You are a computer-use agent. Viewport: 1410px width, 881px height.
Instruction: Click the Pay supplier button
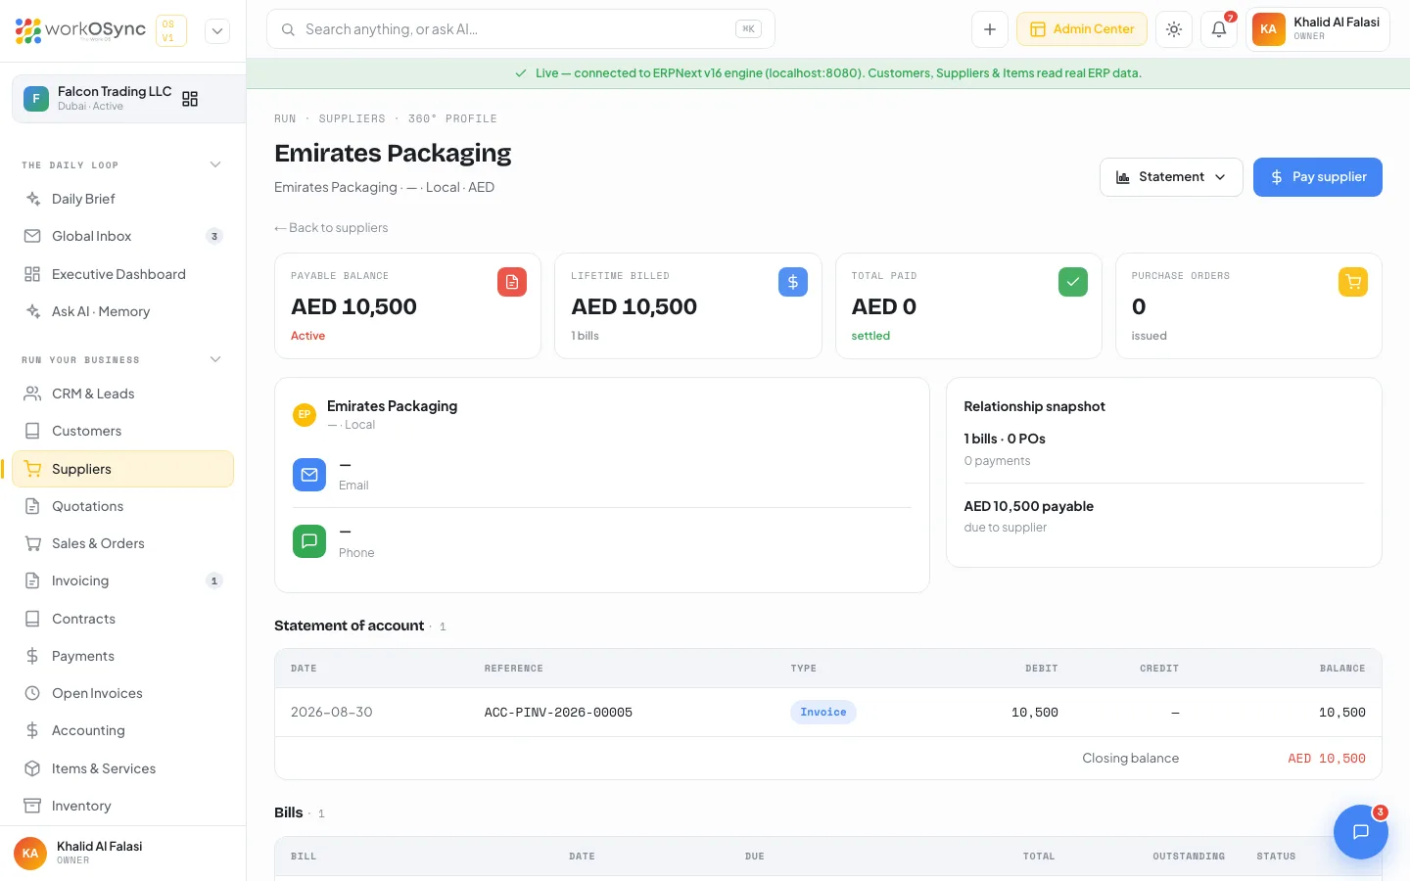(1318, 177)
